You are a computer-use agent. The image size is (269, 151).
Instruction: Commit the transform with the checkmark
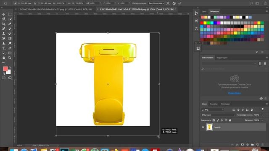(180, 3)
